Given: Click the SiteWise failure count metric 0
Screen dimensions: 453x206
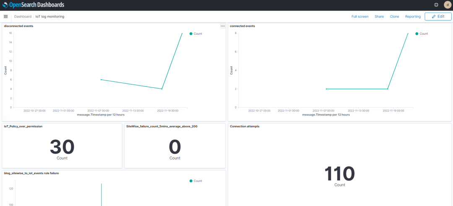Looking at the screenshot, I should click(174, 147).
